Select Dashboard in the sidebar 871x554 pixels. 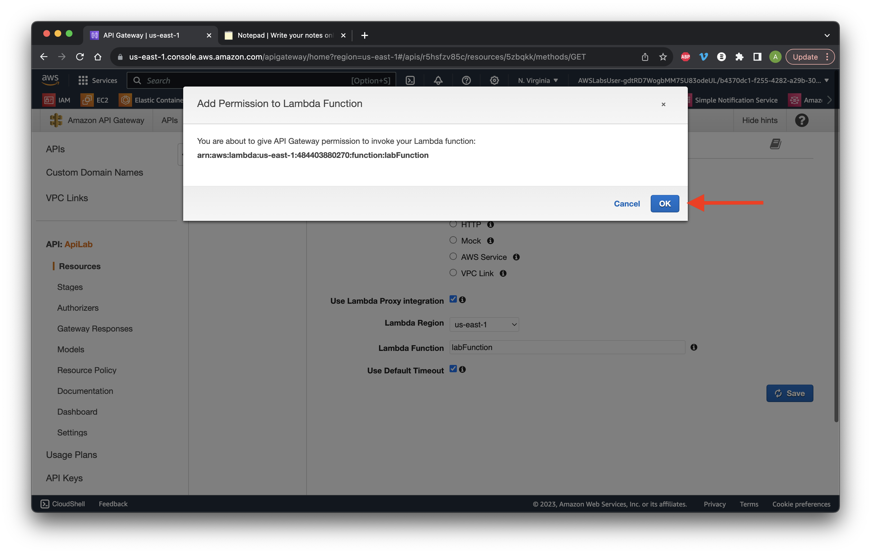[x=77, y=412]
